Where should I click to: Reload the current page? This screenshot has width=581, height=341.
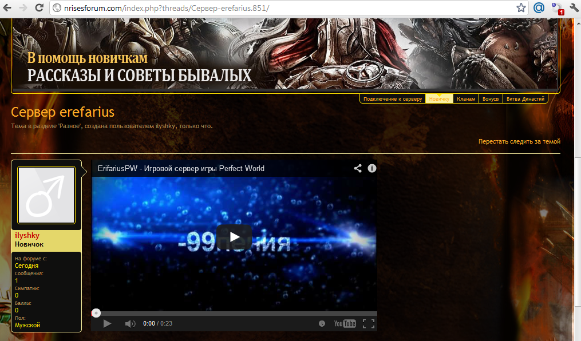tap(39, 8)
